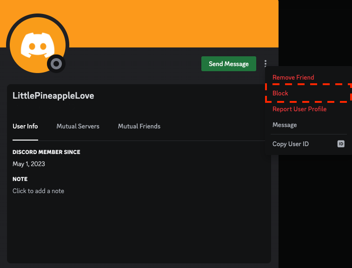Switch to the Mutual Friends tab
The height and width of the screenshot is (268, 352).
pyautogui.click(x=139, y=126)
